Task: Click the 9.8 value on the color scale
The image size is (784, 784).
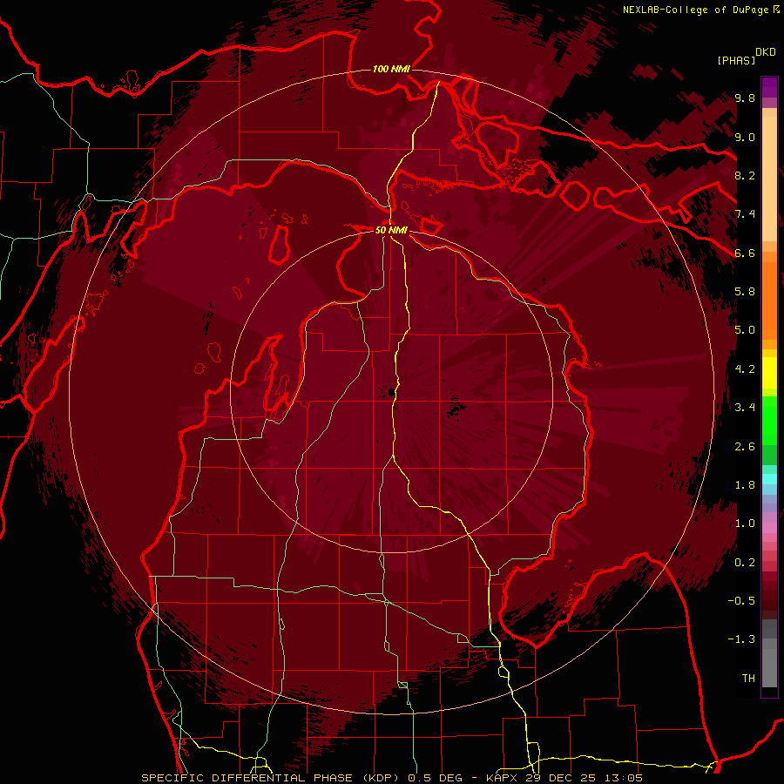Action: pos(745,98)
